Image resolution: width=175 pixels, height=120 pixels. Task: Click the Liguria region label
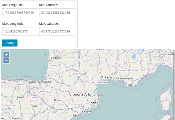click(x=161, y=64)
